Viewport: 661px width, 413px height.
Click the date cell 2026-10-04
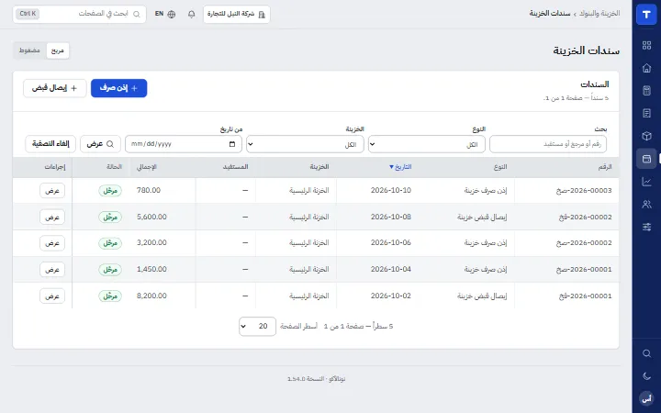(391, 269)
